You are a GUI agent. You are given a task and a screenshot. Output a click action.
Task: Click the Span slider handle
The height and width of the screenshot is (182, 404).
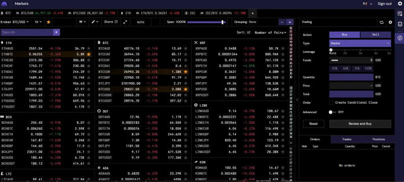coord(223,22)
